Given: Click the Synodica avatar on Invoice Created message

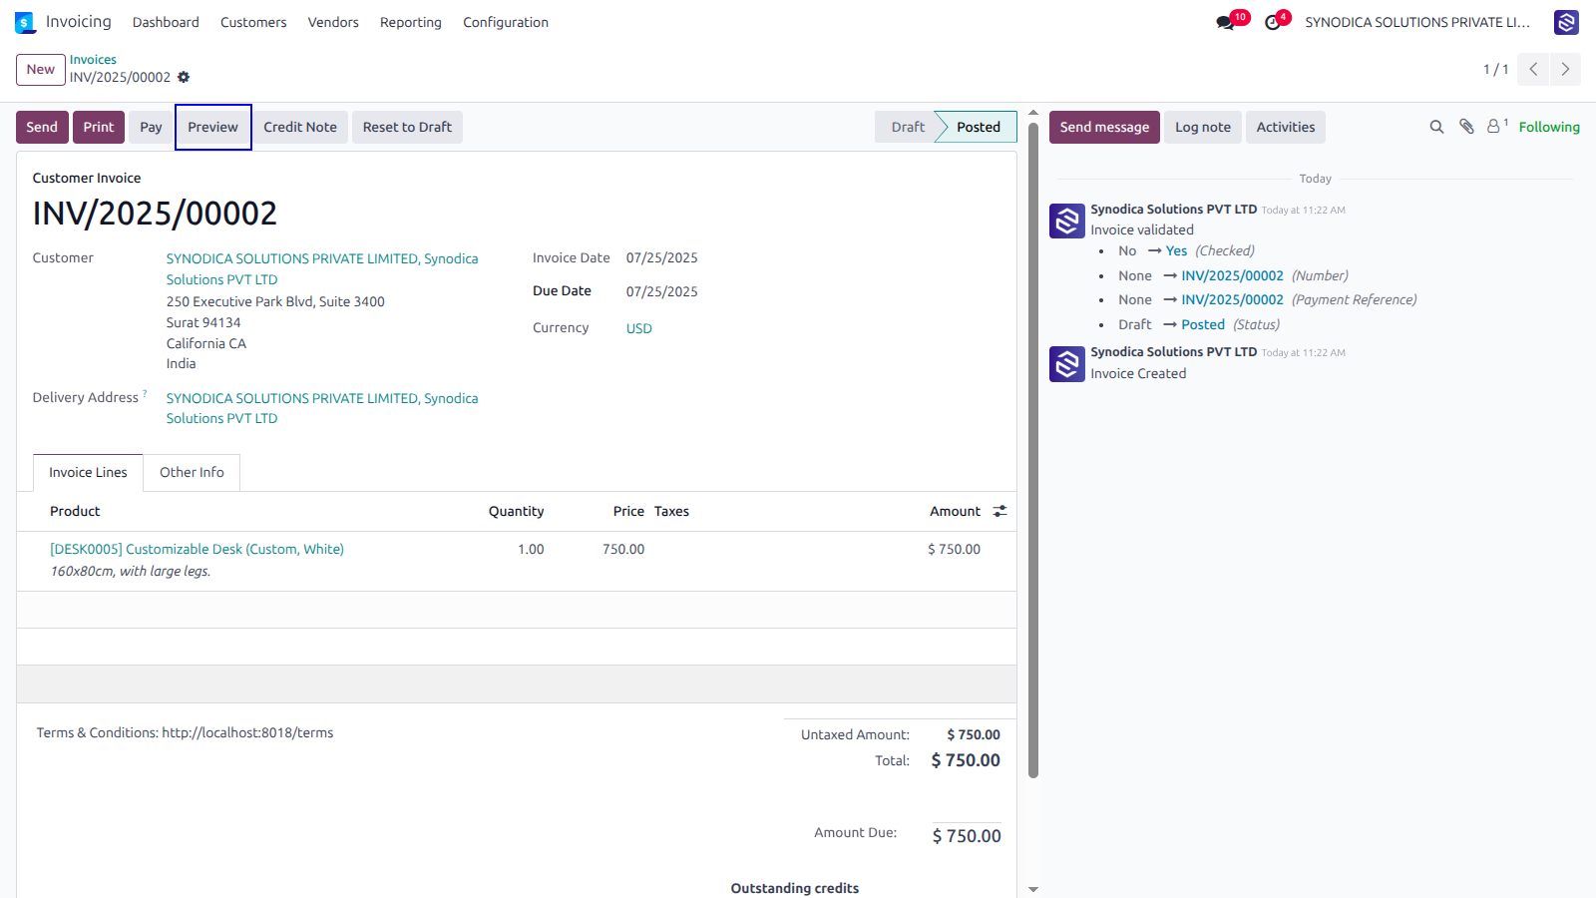Looking at the screenshot, I should (x=1067, y=364).
